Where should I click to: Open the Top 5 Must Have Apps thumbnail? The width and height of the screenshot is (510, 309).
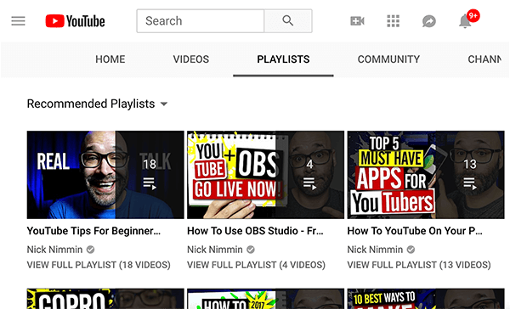(426, 175)
